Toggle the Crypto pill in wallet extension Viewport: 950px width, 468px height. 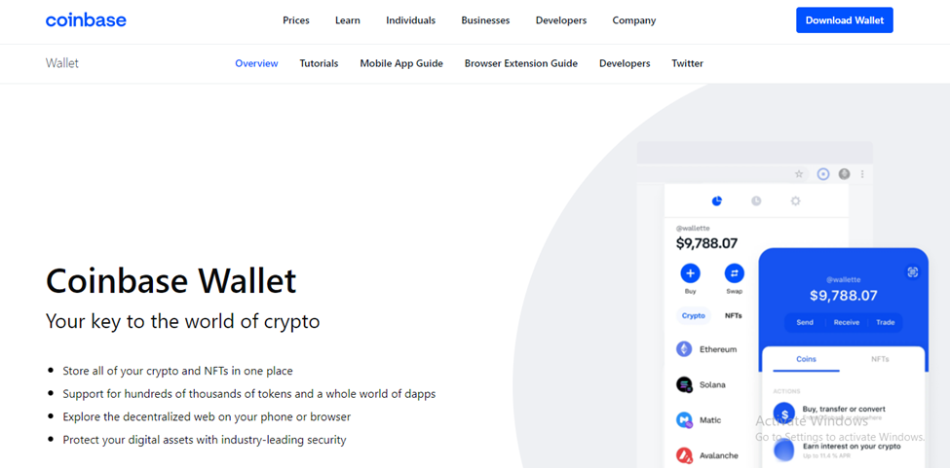tap(694, 316)
